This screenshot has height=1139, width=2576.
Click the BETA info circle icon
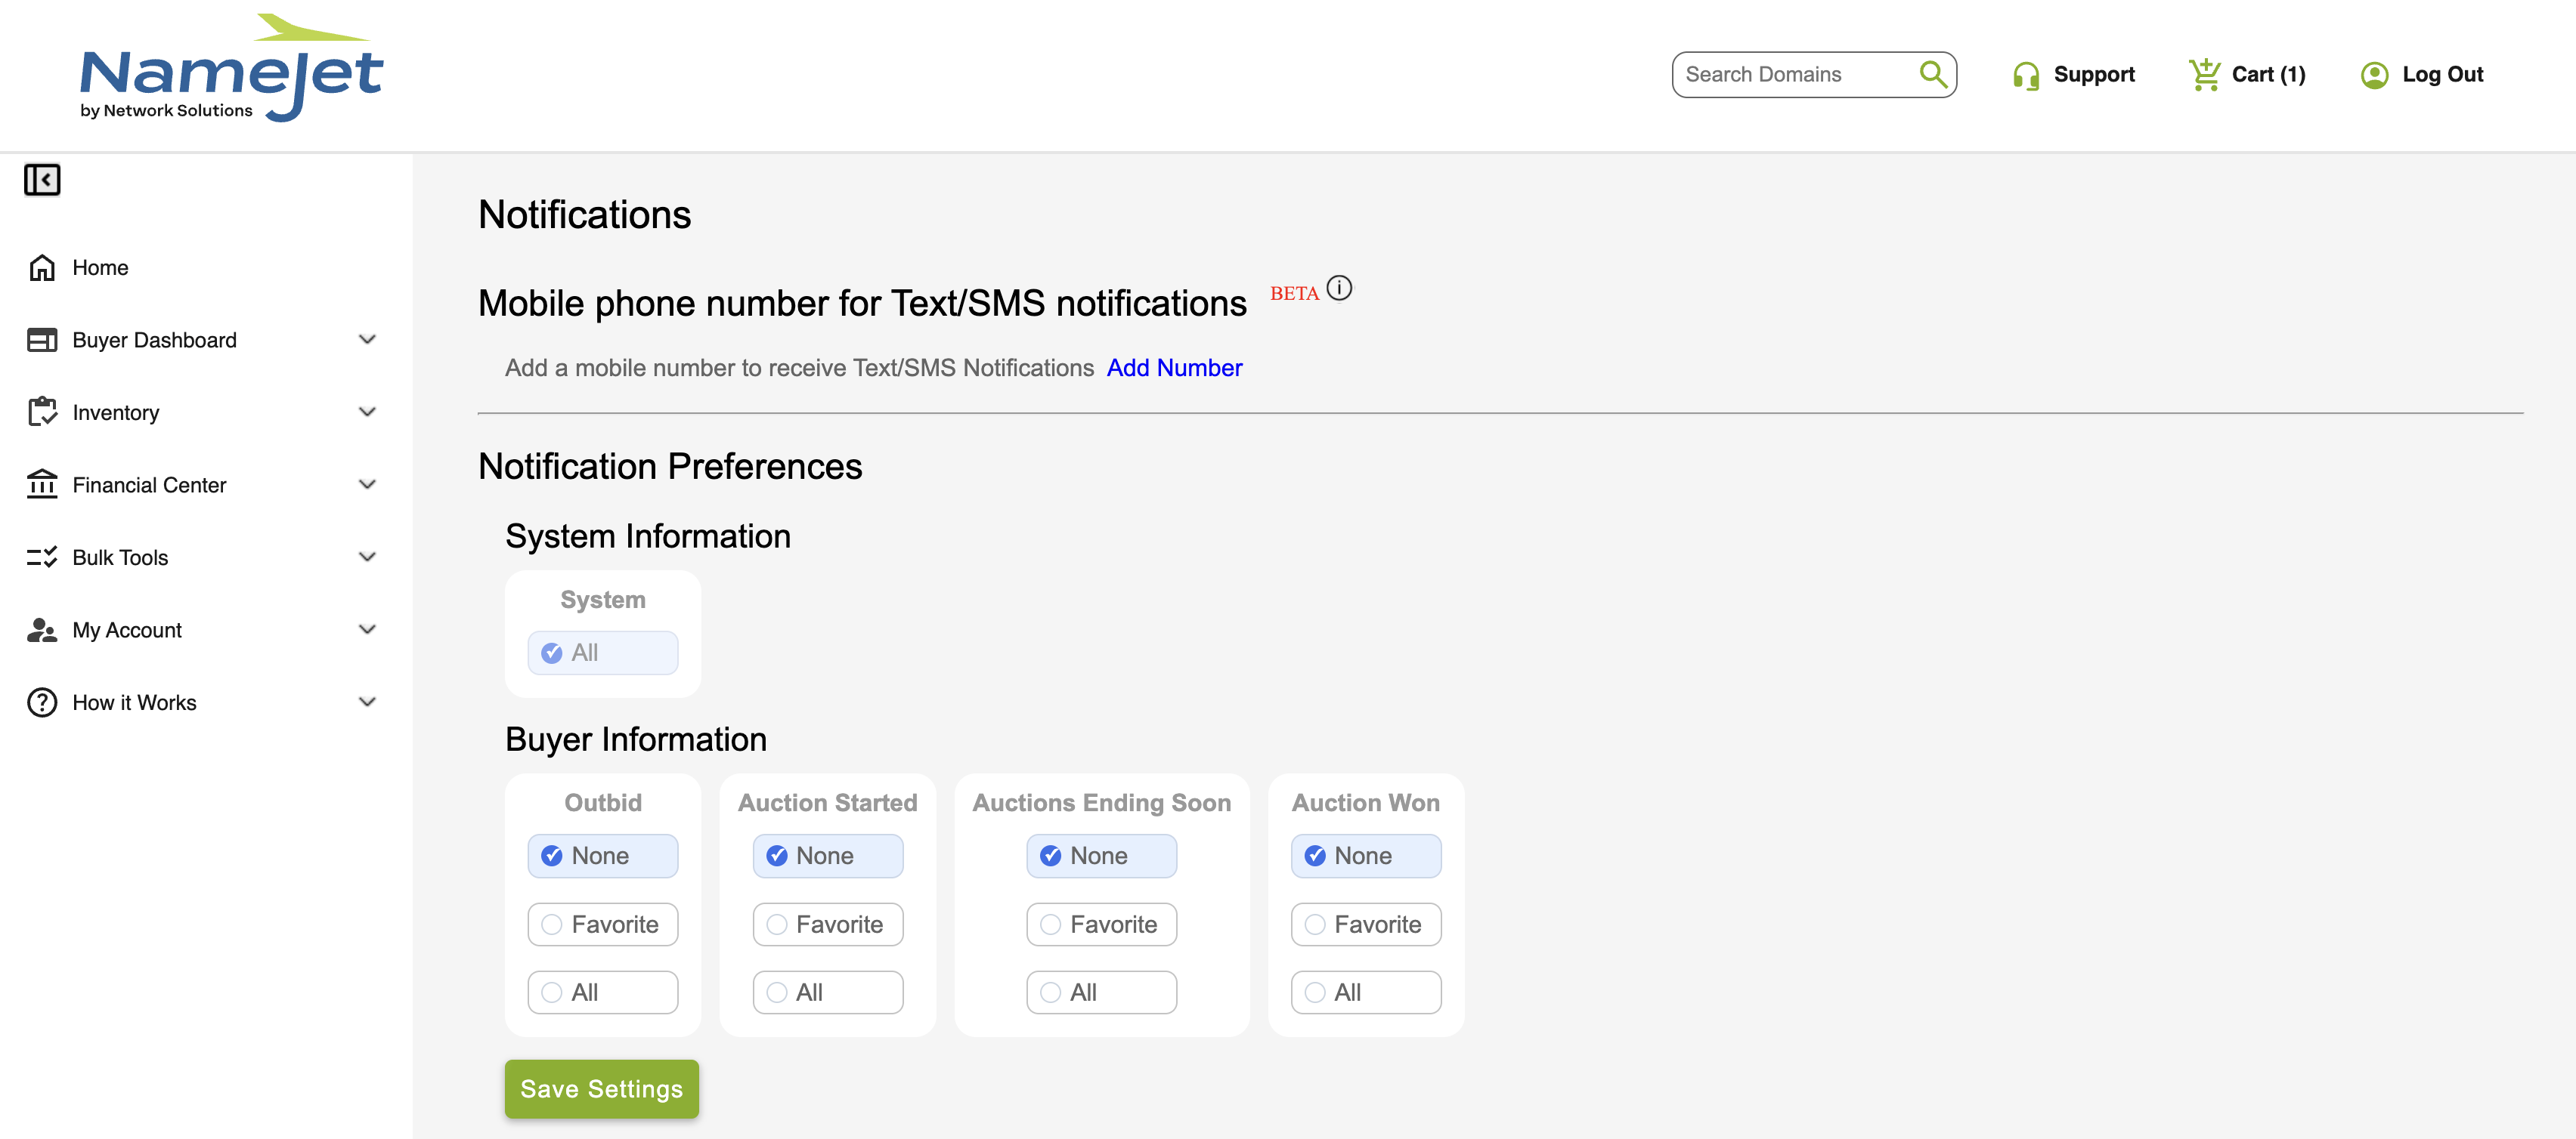1339,289
